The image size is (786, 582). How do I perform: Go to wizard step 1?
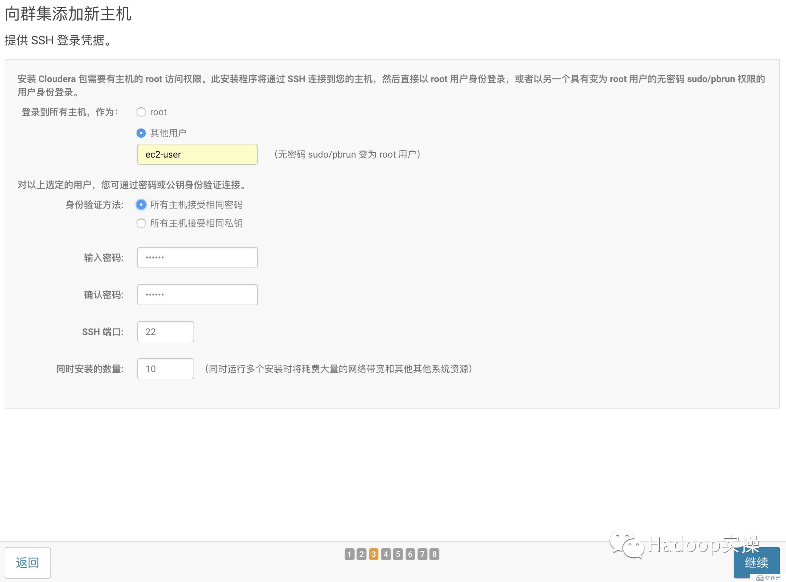tap(349, 554)
